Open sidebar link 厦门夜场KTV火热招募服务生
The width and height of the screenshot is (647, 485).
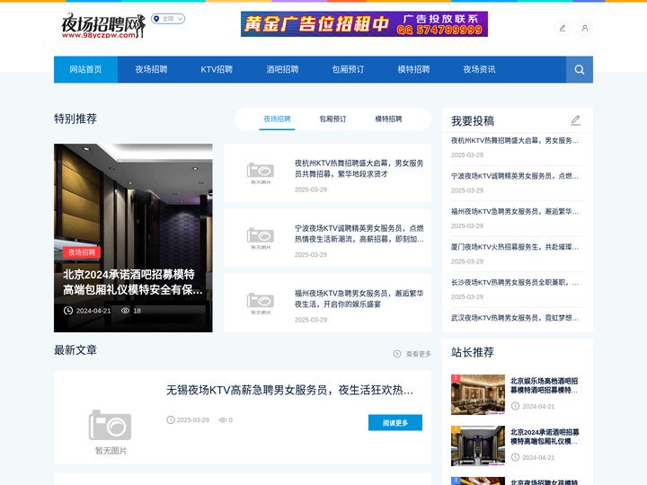pyautogui.click(x=515, y=247)
